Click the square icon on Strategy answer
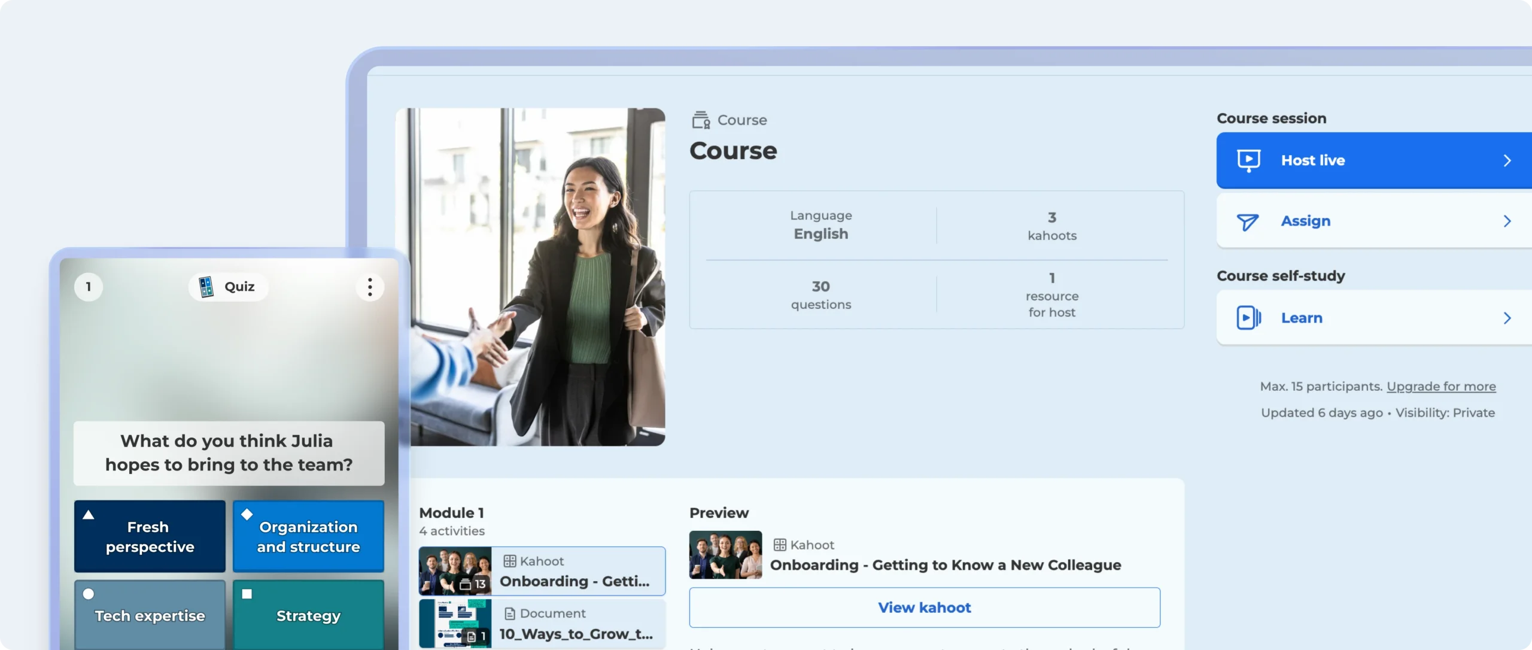1532x650 pixels. click(247, 594)
